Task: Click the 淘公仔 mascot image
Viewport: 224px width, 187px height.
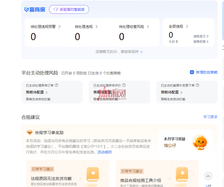Action: point(200,142)
